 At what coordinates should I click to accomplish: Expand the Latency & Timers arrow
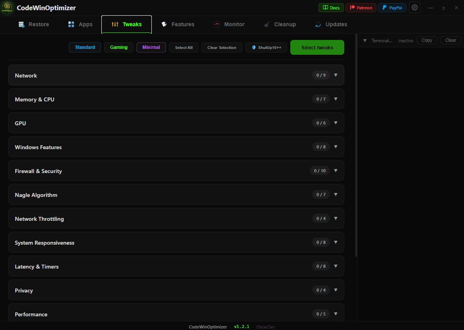click(336, 266)
